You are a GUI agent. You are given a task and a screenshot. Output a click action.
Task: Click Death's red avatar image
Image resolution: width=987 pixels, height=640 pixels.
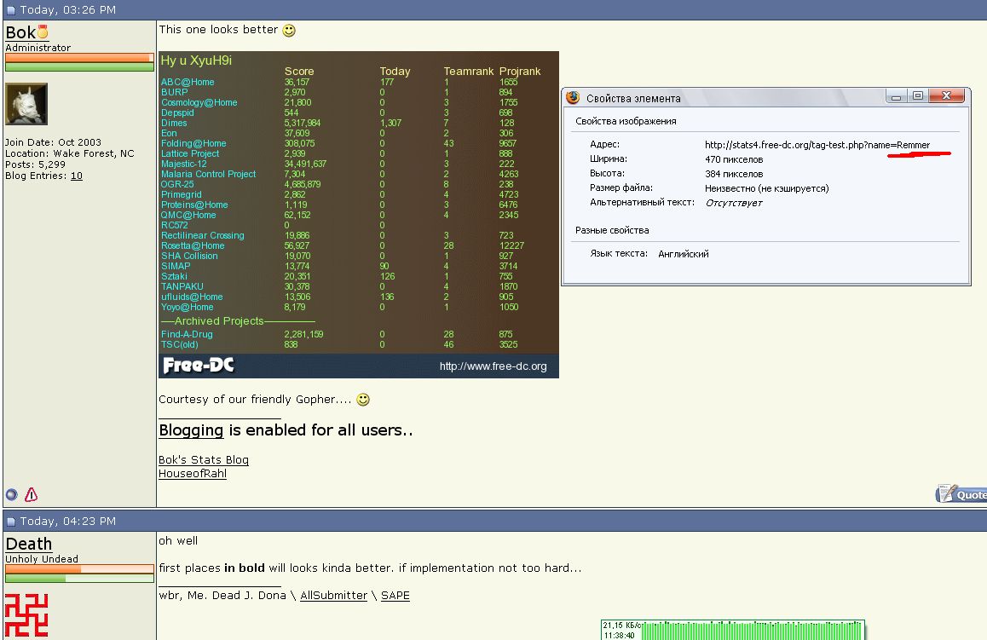coord(26,614)
